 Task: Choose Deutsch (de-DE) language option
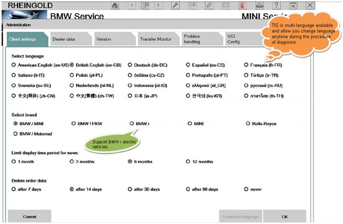point(130,65)
